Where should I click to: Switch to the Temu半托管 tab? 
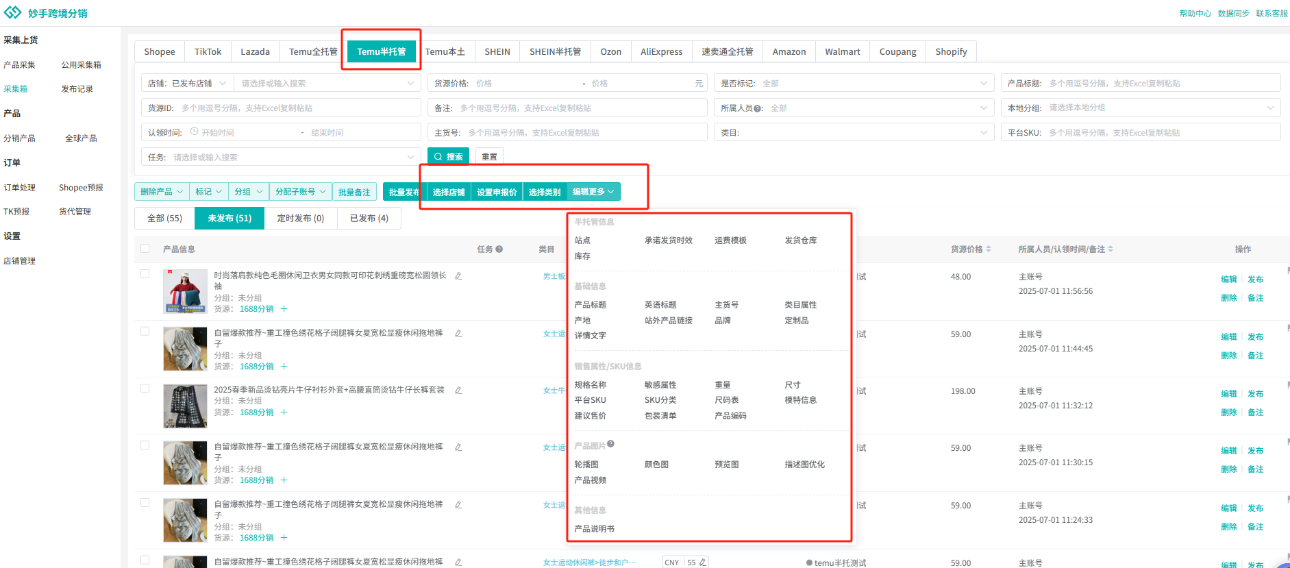pyautogui.click(x=382, y=52)
